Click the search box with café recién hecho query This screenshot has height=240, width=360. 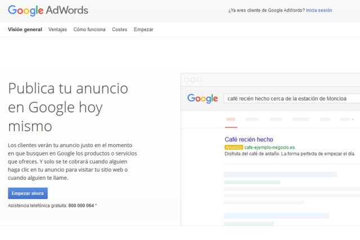coord(291,99)
